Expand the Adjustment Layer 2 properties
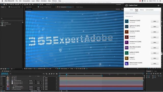The image size is (163, 92). tap(7, 82)
